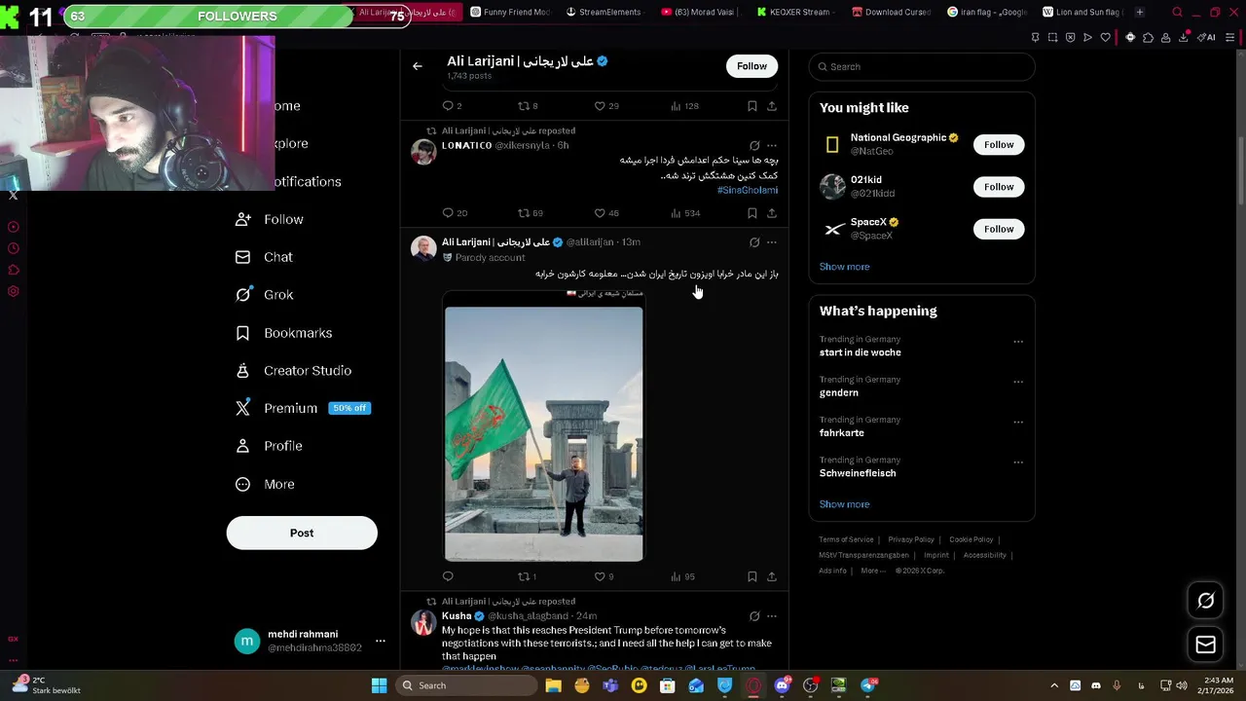Repost the top post with 8 reposts
This screenshot has width=1246, height=701.
[x=527, y=106]
